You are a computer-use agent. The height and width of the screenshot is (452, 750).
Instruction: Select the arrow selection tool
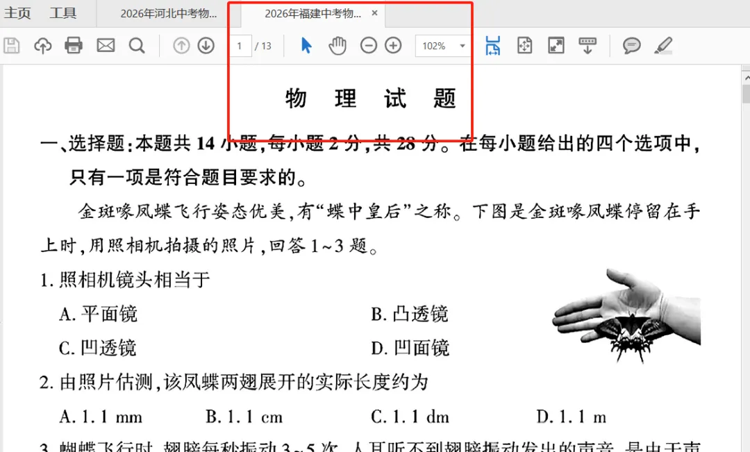(306, 45)
